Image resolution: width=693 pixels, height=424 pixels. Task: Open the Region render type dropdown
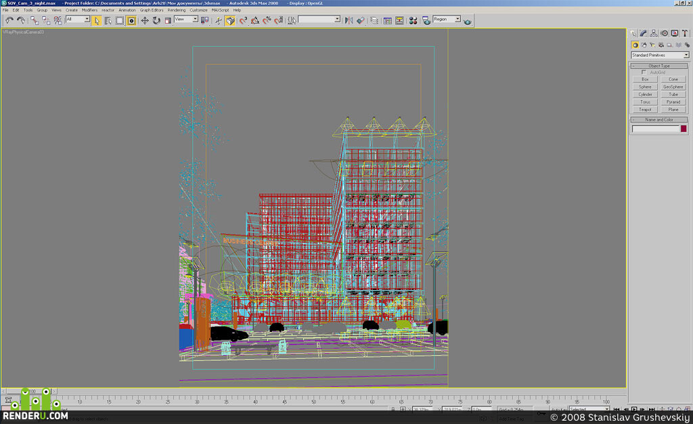point(447,19)
